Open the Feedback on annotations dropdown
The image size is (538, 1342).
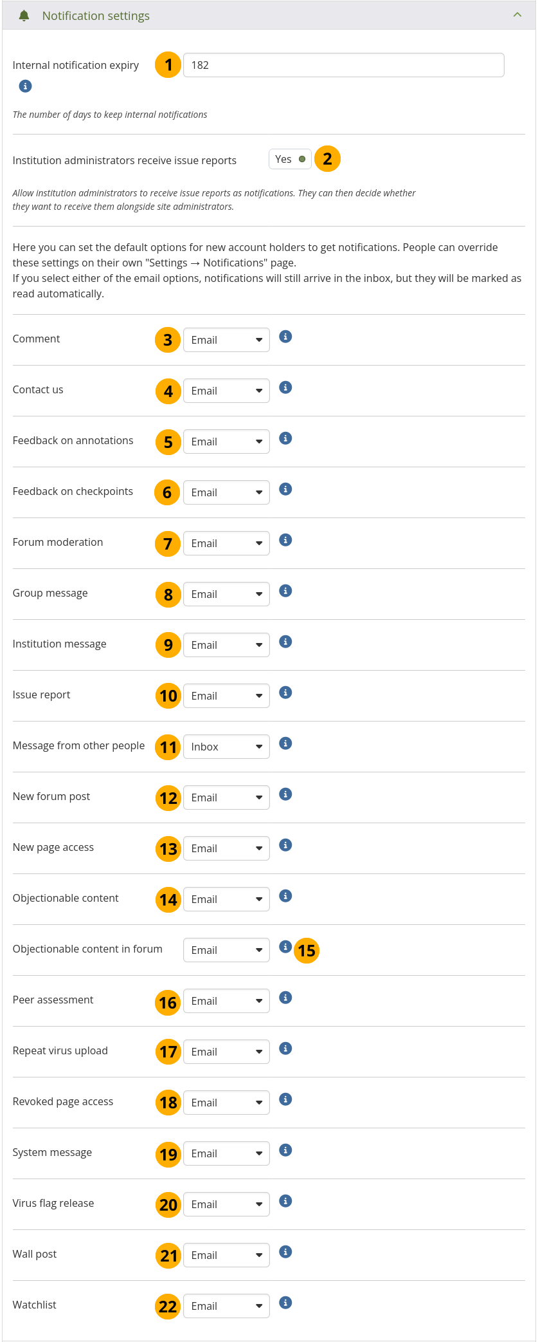(226, 442)
